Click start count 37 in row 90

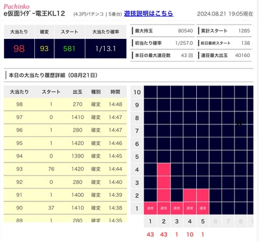(x=51, y=208)
